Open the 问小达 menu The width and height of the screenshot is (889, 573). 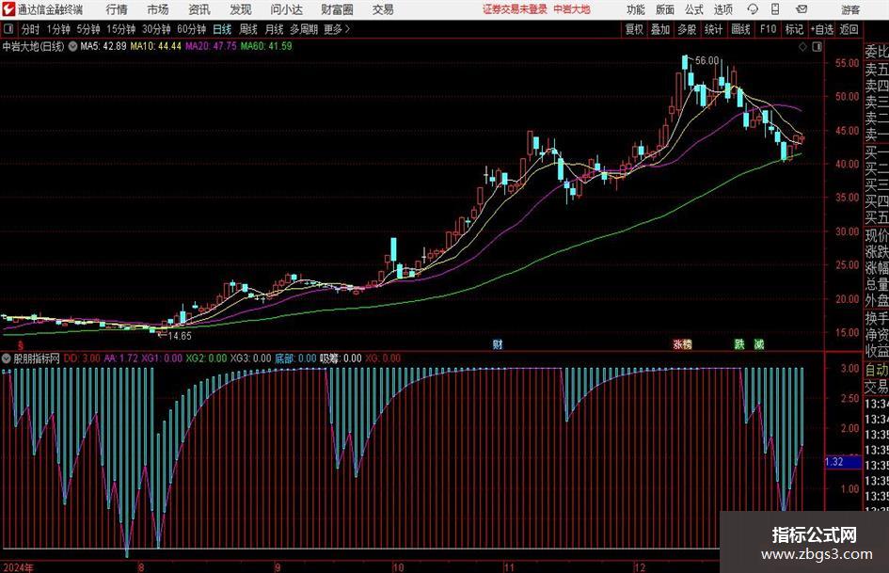[x=286, y=9]
